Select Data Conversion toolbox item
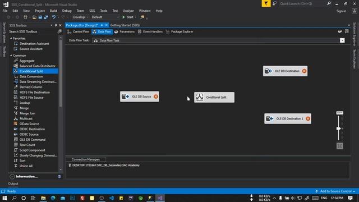The width and height of the screenshot is (359, 202). tap(31, 76)
